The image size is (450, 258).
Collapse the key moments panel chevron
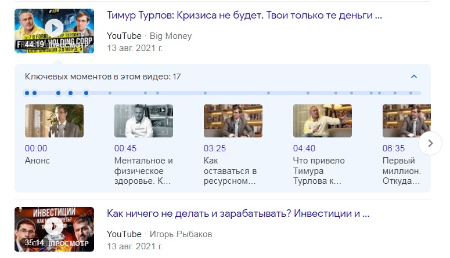(413, 77)
